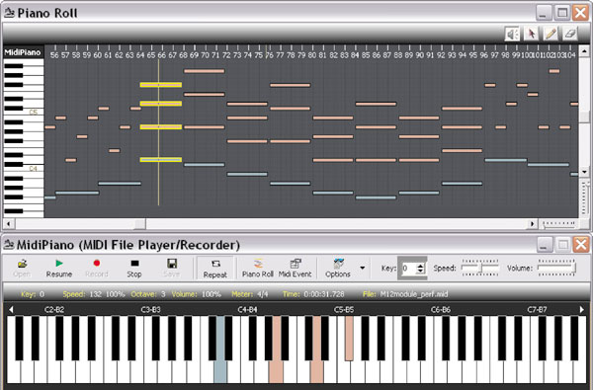The height and width of the screenshot is (390, 593).
Task: Click the Resume play button
Action: 59,268
